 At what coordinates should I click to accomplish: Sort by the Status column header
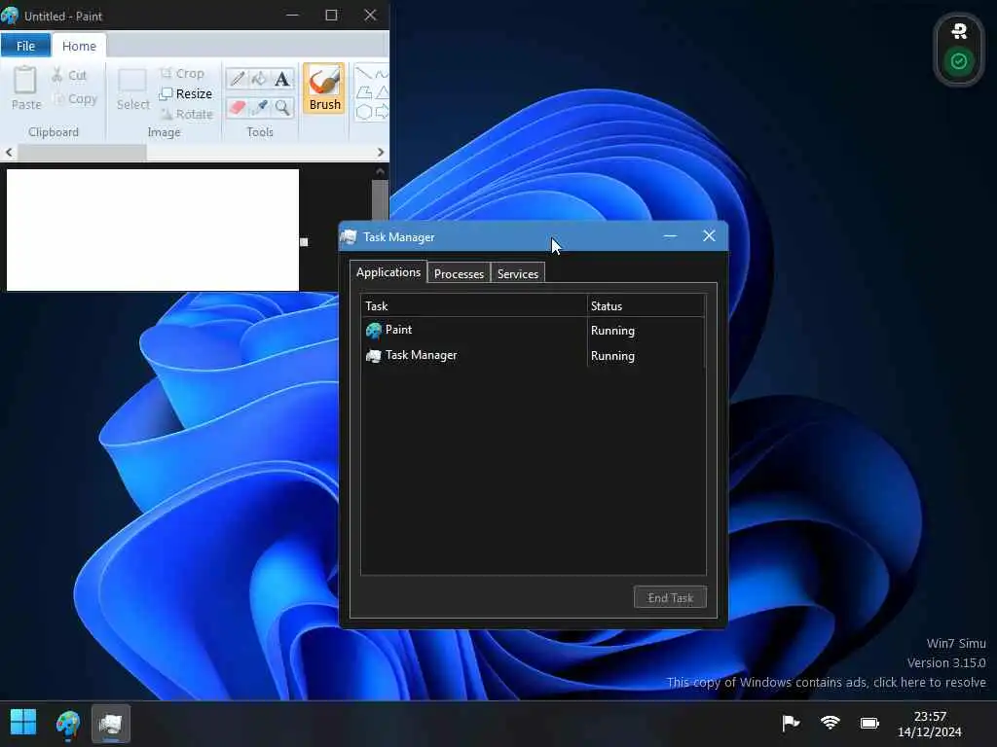[x=646, y=305]
